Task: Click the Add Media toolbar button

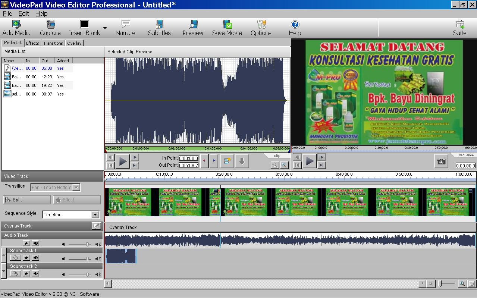Action: click(16, 28)
